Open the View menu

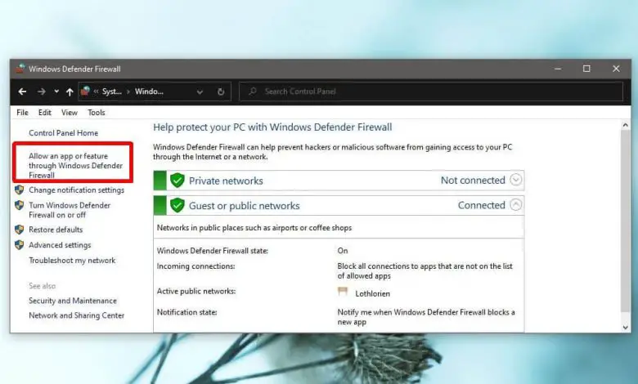point(70,113)
